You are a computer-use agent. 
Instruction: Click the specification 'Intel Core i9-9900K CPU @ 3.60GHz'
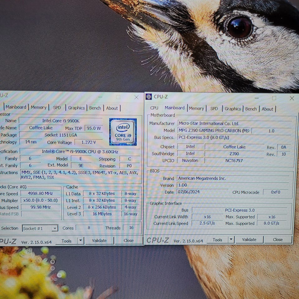[x=80, y=152]
